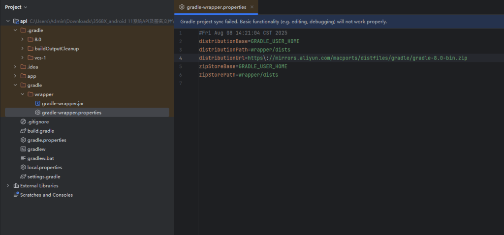Click the settings.gradle elephant icon

tap(23, 176)
